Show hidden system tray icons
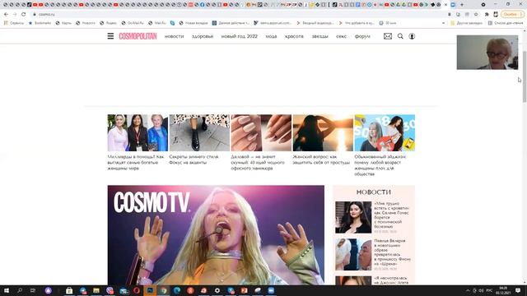Viewport: 527px width, 296px height. (x=468, y=290)
